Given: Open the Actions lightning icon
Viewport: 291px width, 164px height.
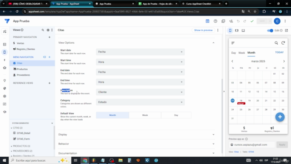Looking at the screenshot, I should tap(5, 60).
